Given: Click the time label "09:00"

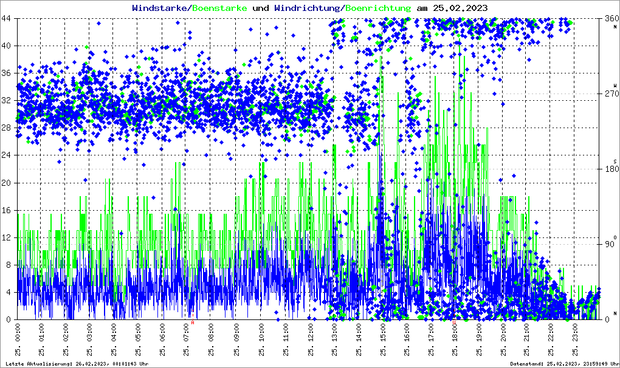Looking at the screenshot, I should click(x=236, y=332).
